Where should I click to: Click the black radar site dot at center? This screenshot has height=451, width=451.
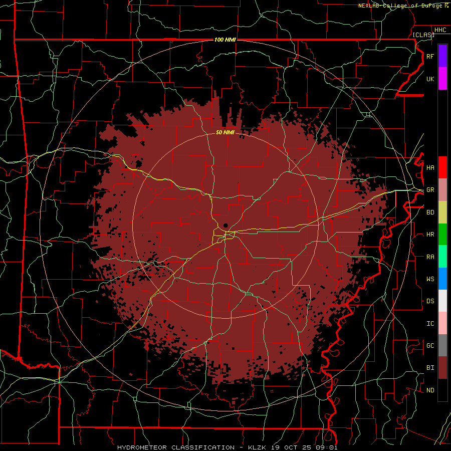coord(225,225)
